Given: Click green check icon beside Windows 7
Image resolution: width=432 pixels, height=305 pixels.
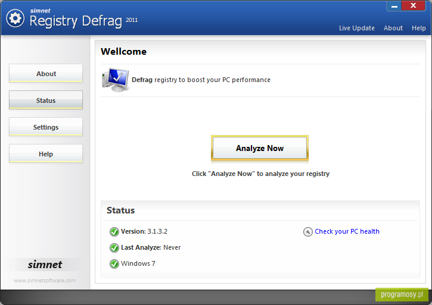Looking at the screenshot, I should 114,264.
